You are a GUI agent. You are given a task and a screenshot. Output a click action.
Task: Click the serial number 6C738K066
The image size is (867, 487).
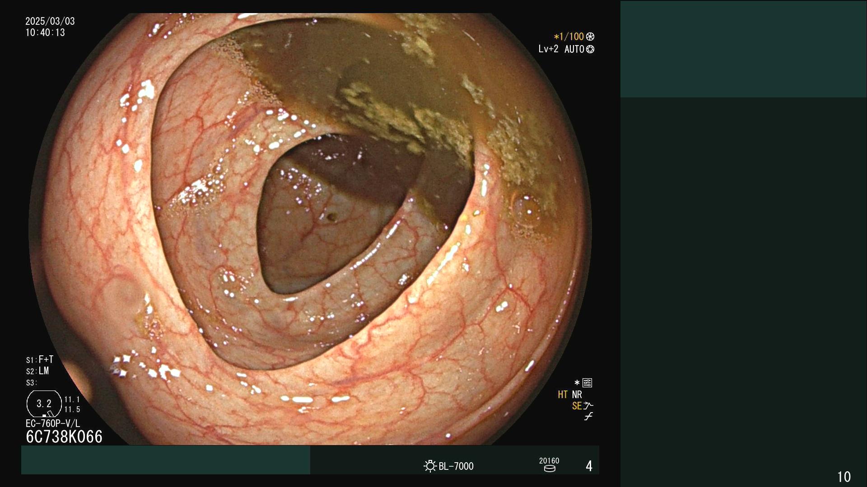pyautogui.click(x=64, y=437)
